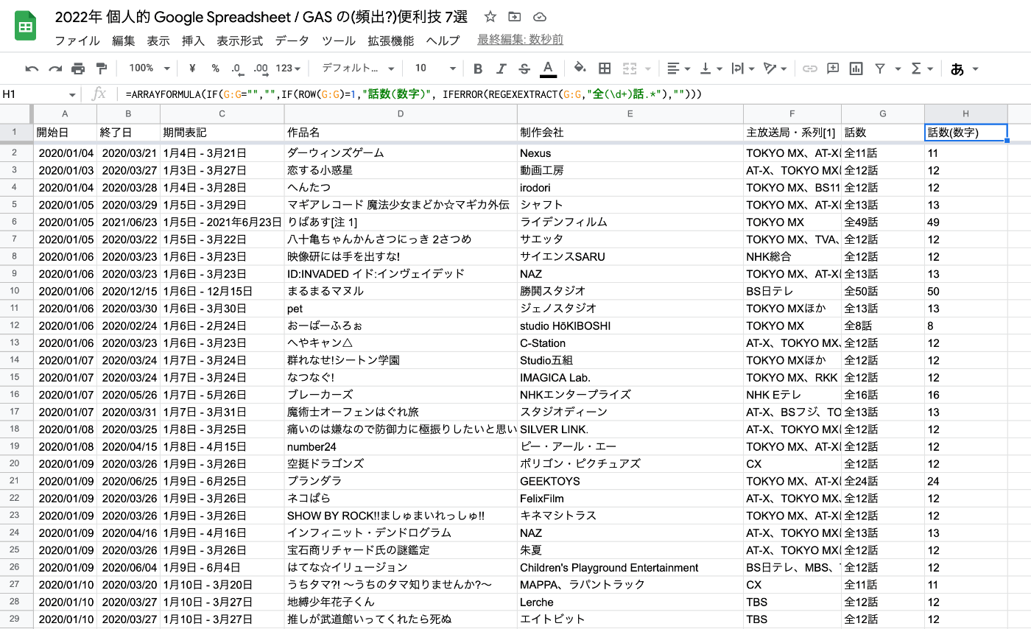
Task: Open borders options
Action: [605, 68]
